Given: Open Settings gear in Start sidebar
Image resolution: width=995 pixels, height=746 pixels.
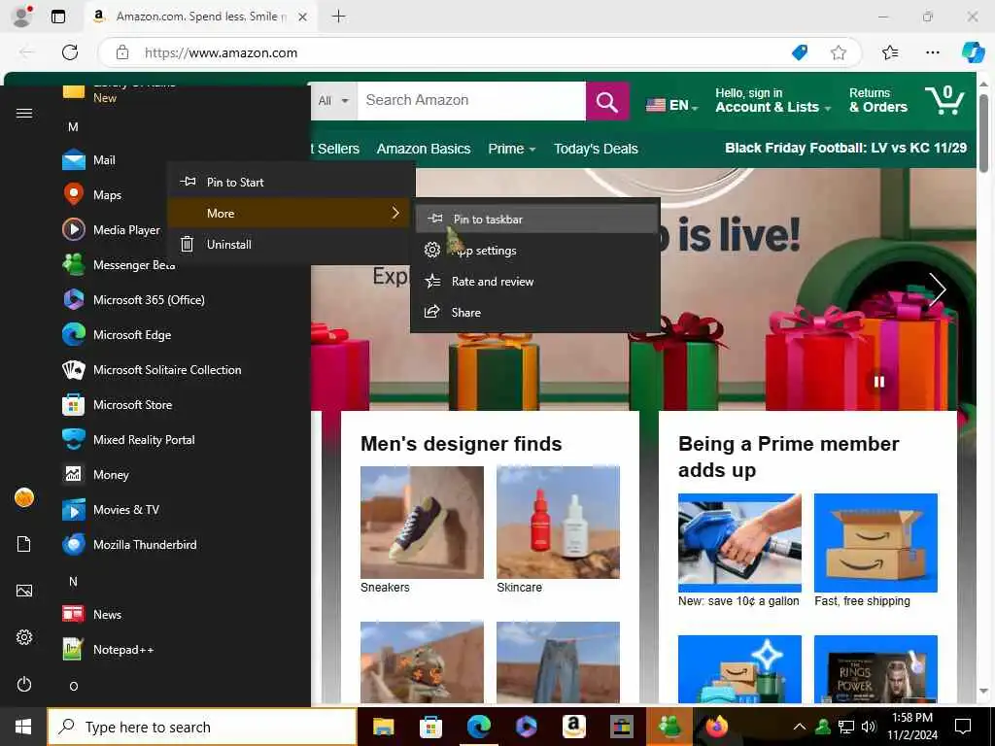Looking at the screenshot, I should click(x=24, y=637).
